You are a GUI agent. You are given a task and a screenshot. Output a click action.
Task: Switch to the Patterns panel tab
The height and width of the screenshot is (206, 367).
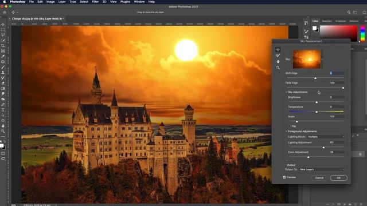354,21
